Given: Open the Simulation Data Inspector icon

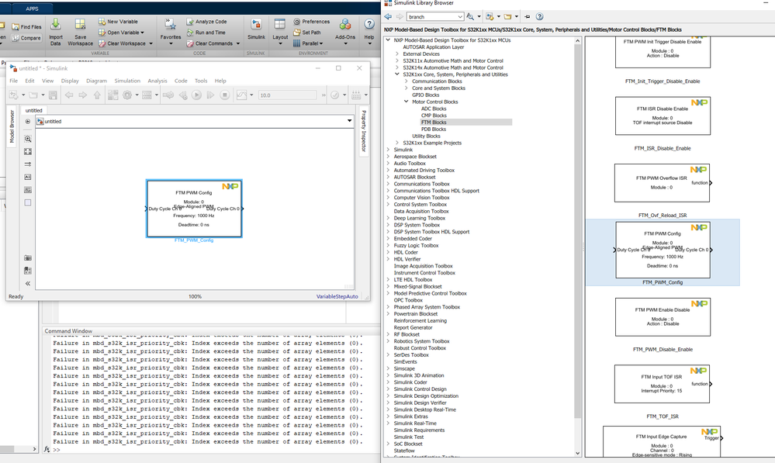Looking at the screenshot, I should pyautogui.click(x=241, y=95).
